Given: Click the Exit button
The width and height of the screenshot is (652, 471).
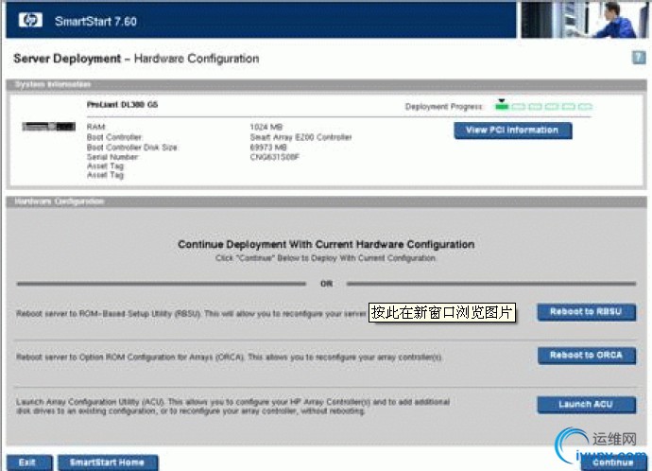Looking at the screenshot, I should click(x=29, y=462).
